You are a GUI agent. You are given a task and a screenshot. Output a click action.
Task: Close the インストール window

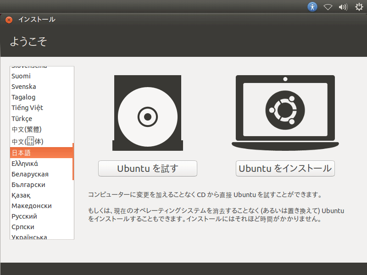click(x=9, y=20)
